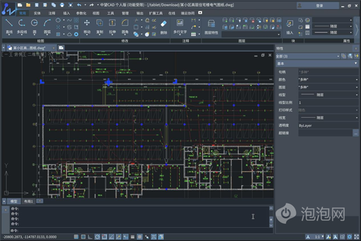Screen dimensions: 361x241
Task: Open the 全部 (3) selection dropdown
Action: tap(307, 56)
